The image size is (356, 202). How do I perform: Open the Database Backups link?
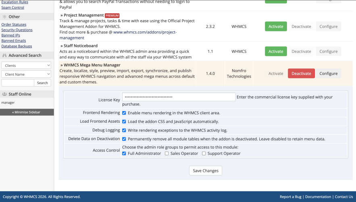[17, 46]
